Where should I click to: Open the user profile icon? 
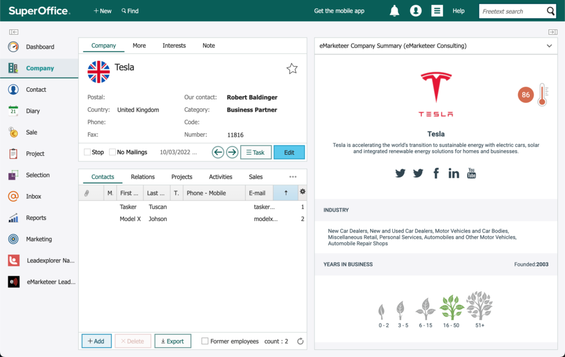(x=415, y=11)
